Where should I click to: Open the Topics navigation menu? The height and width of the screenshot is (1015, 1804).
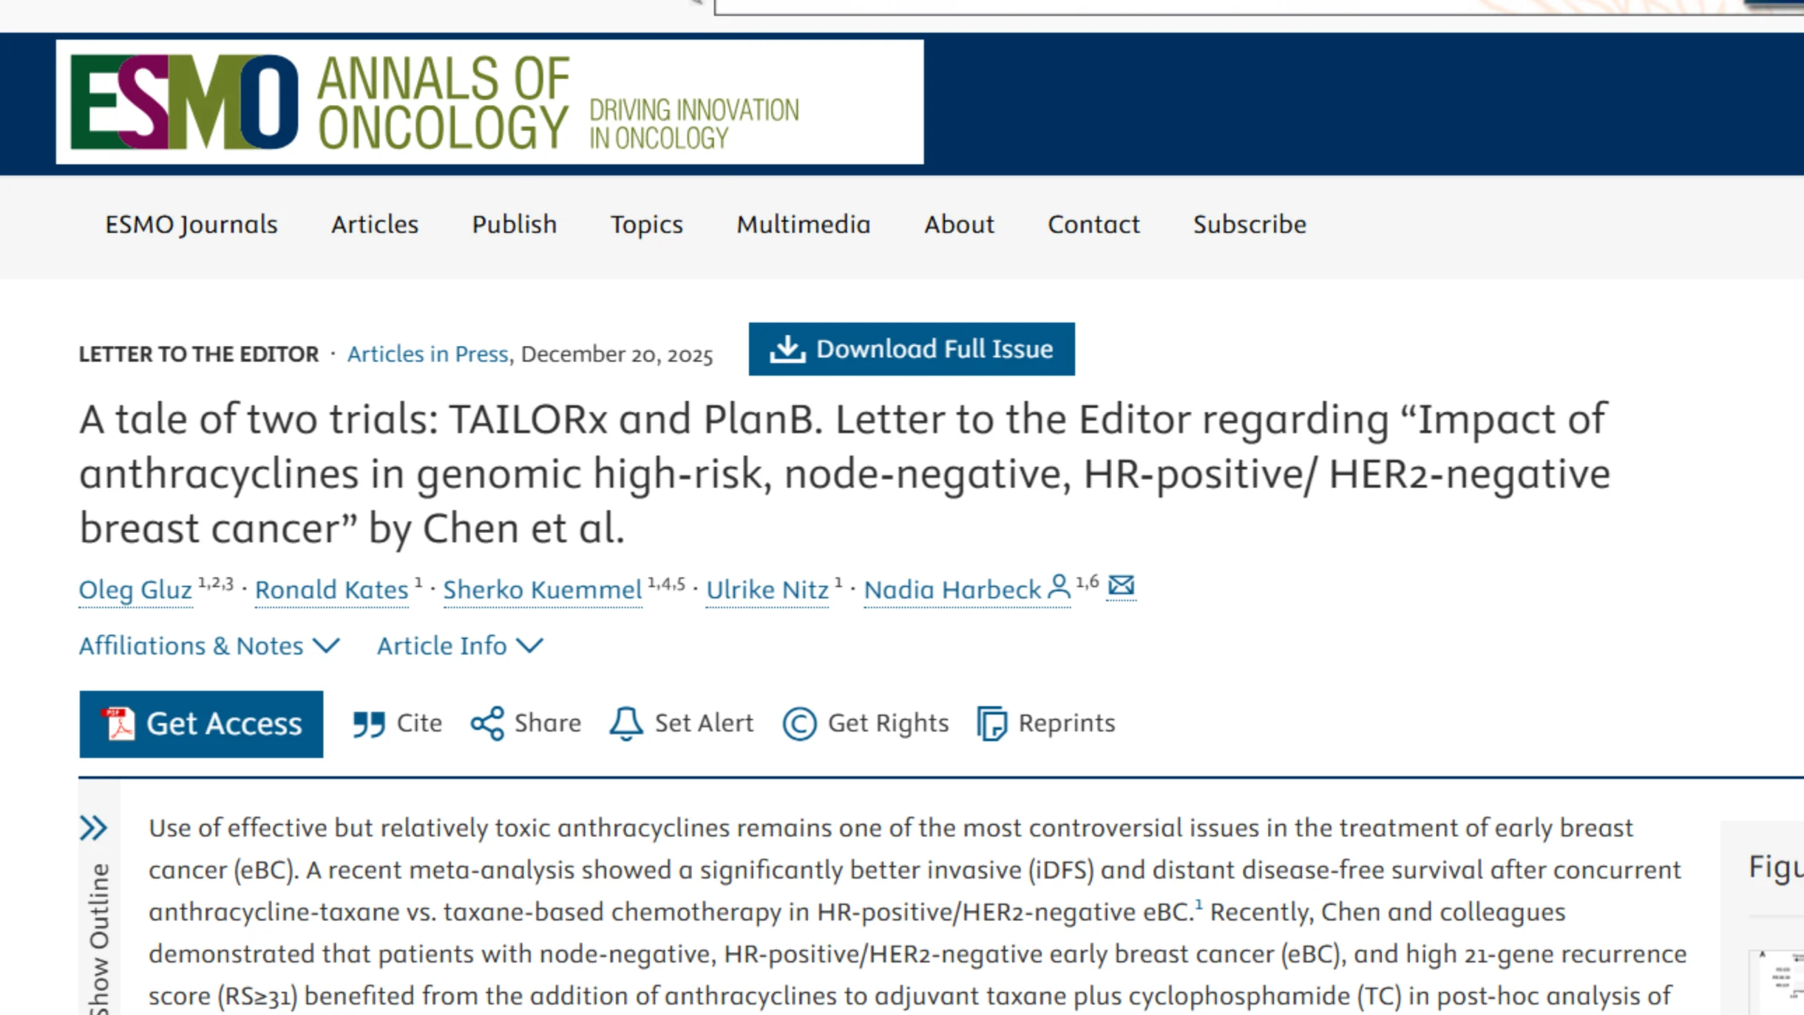click(646, 224)
